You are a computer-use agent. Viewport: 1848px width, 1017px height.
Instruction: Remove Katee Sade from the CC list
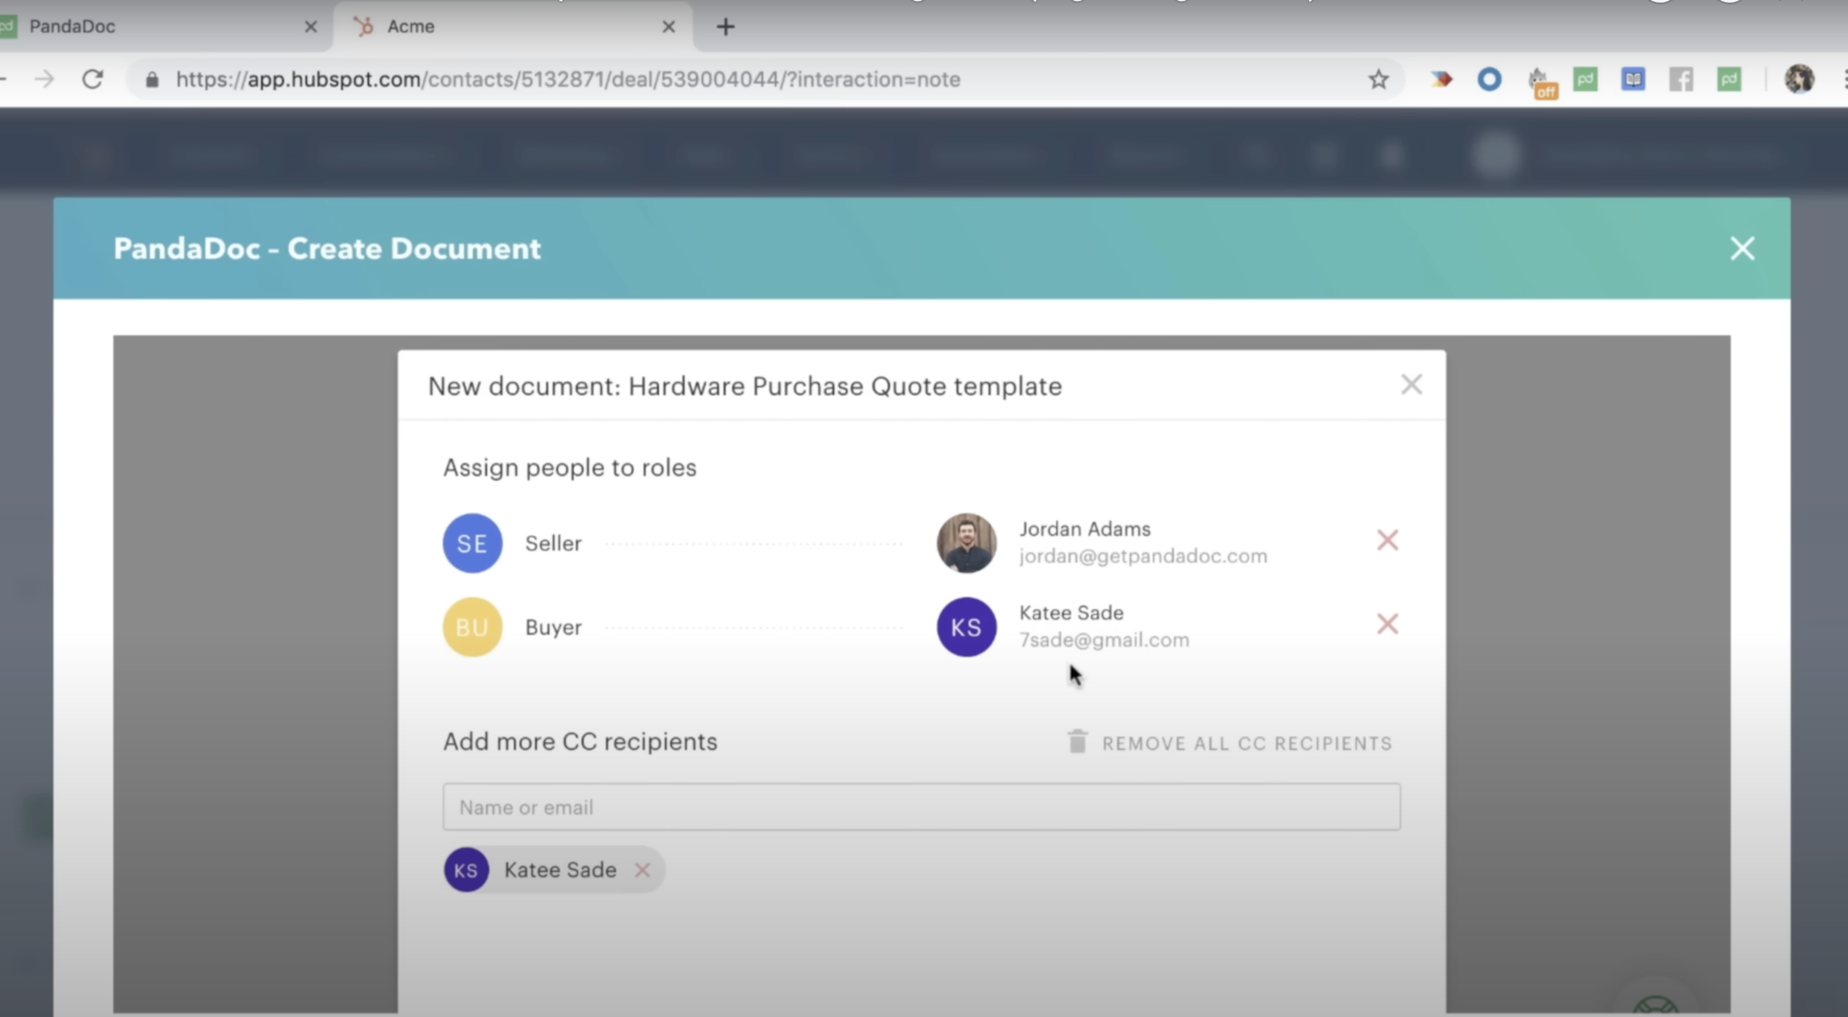642,870
